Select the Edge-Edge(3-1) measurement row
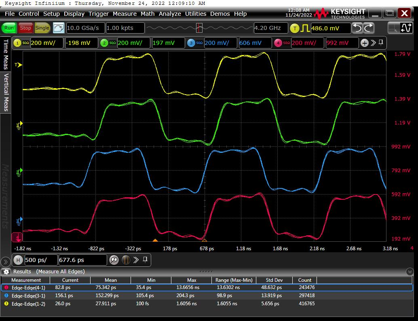This screenshot has height=321, width=418. pyautogui.click(x=207, y=296)
